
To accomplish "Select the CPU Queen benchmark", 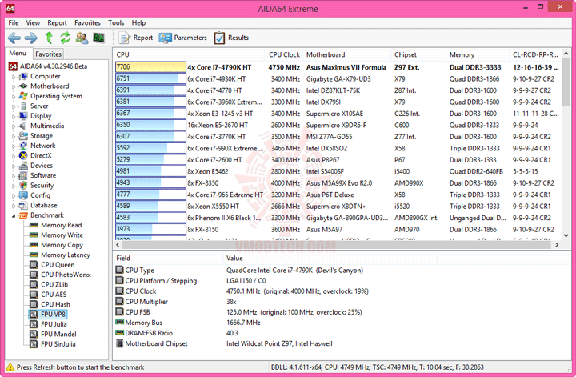I will coord(58,265).
